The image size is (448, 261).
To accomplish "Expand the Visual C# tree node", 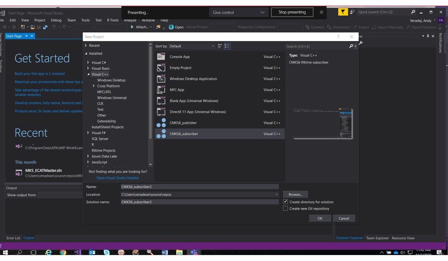I will [88, 63].
